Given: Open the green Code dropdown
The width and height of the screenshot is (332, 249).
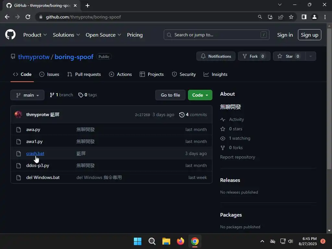Looking at the screenshot, I should pyautogui.click(x=200, y=95).
